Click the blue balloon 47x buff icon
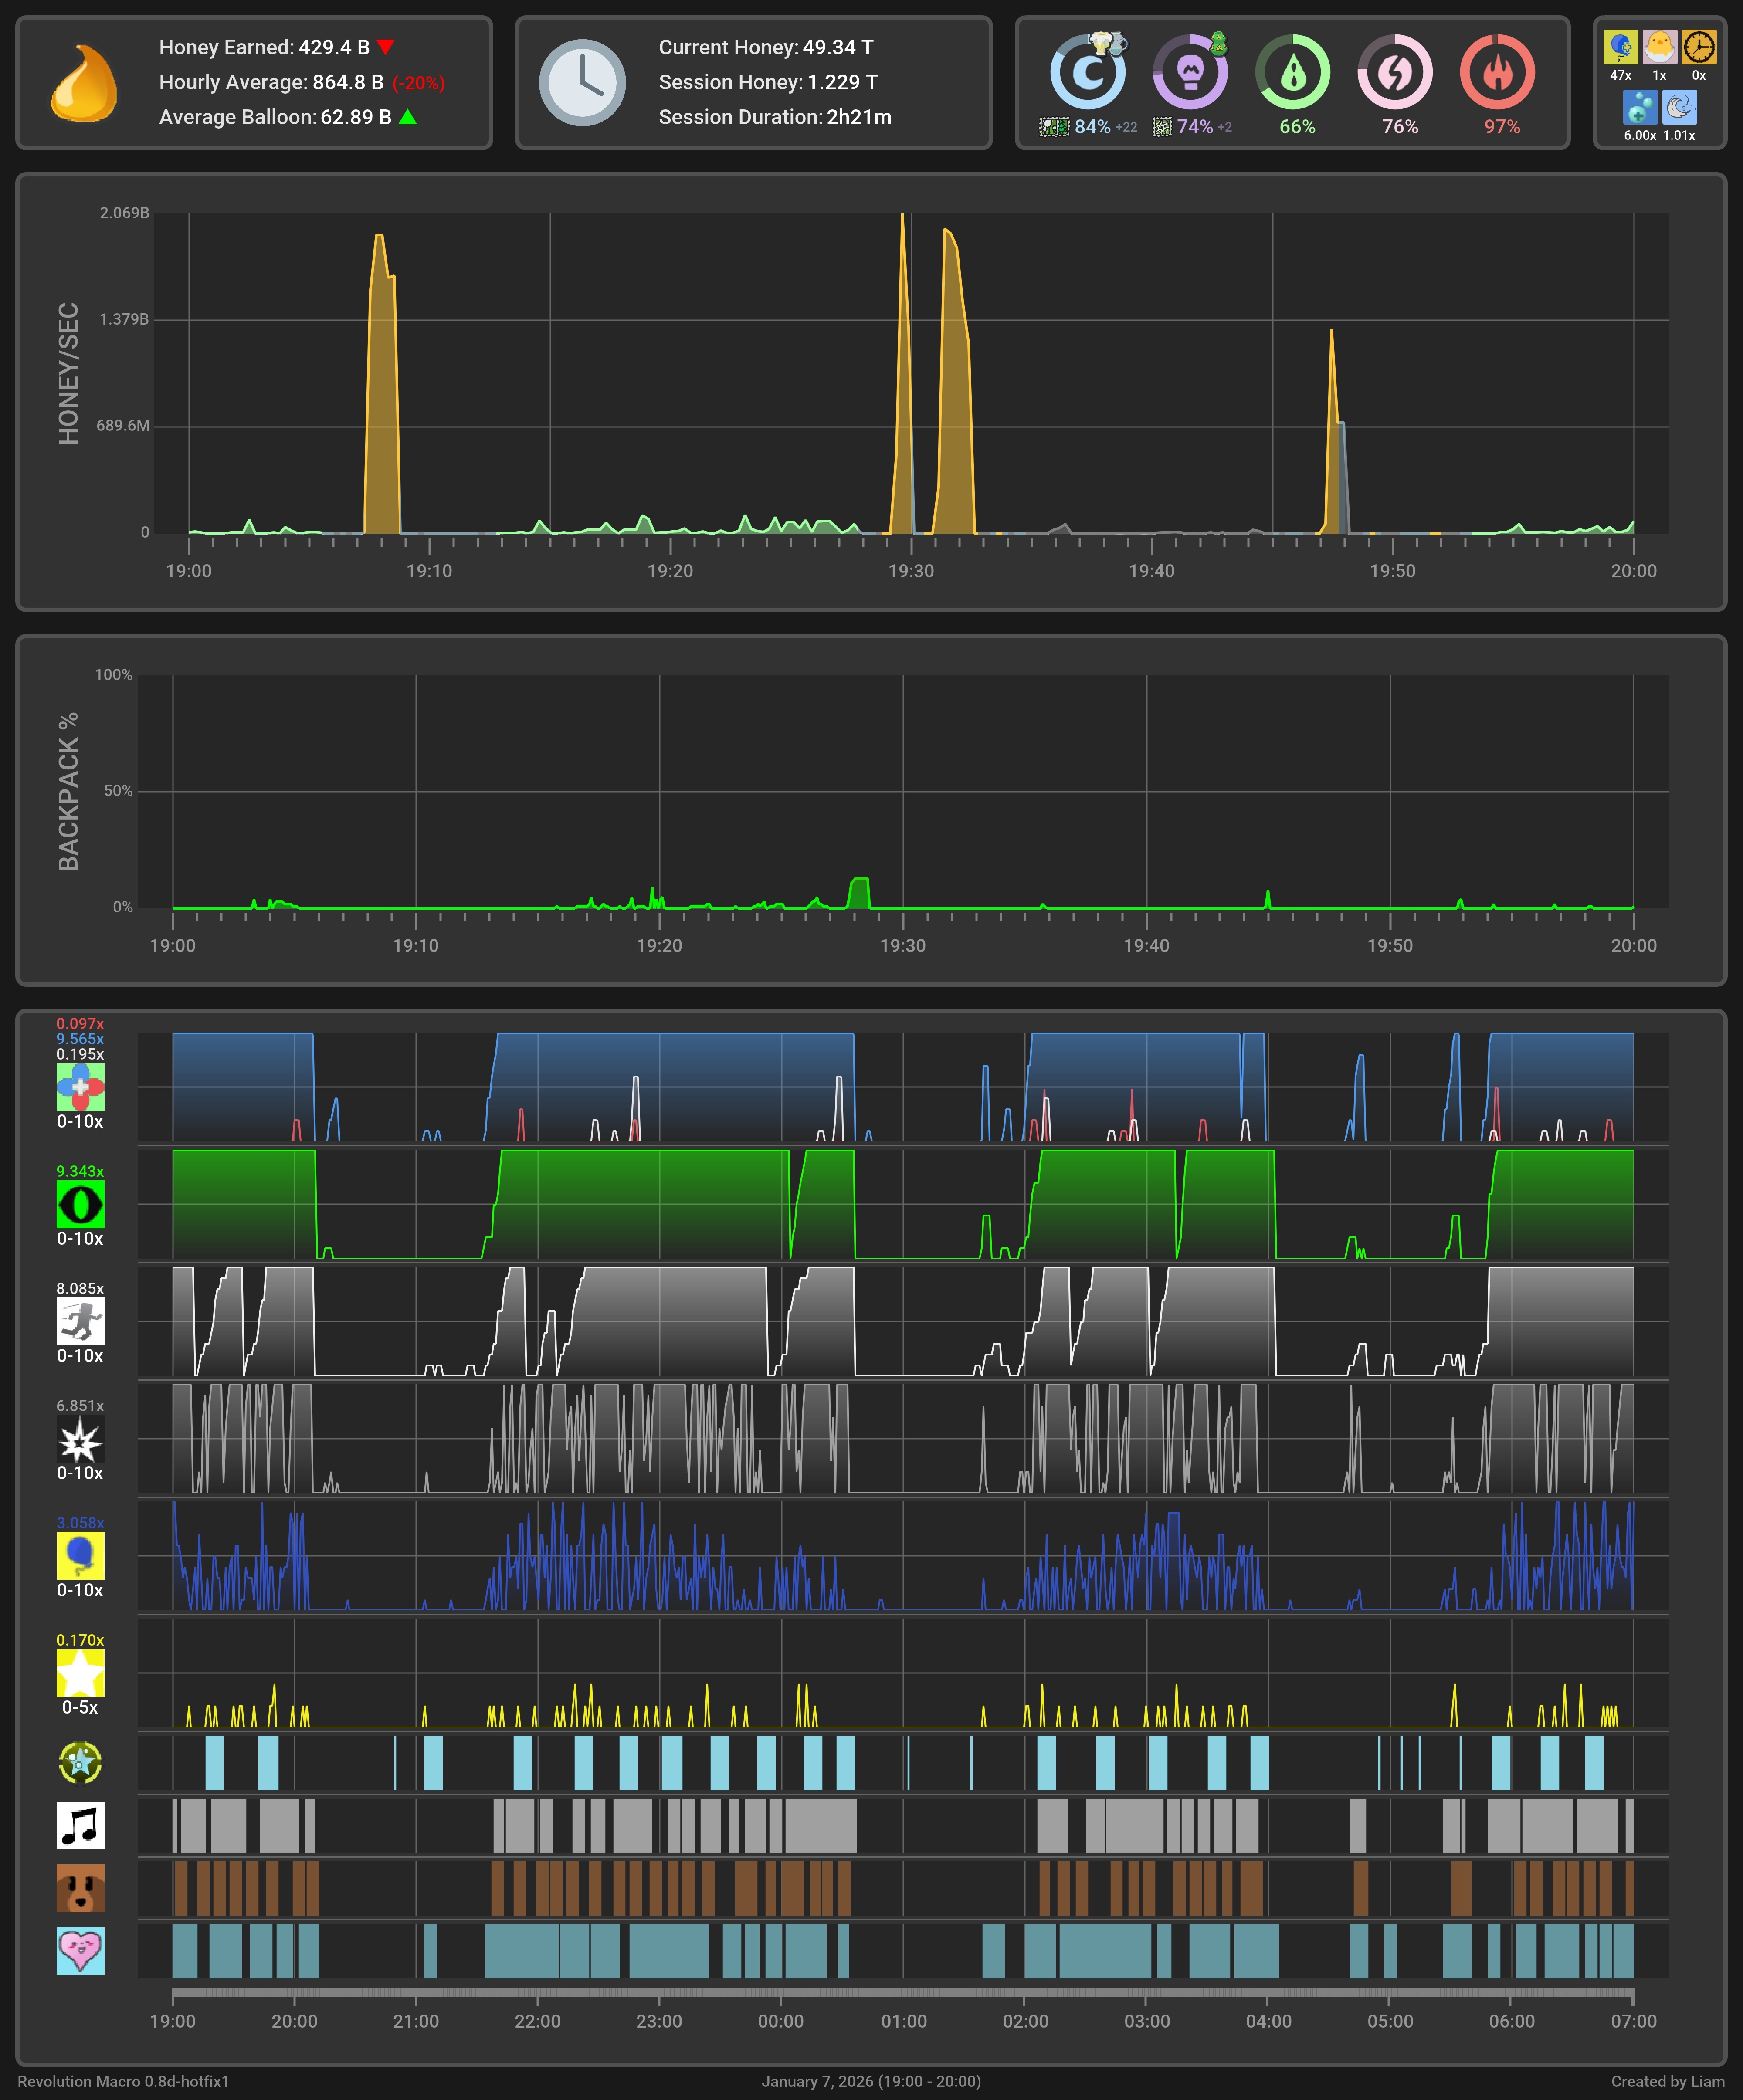The width and height of the screenshot is (1743, 2100). tap(1620, 47)
